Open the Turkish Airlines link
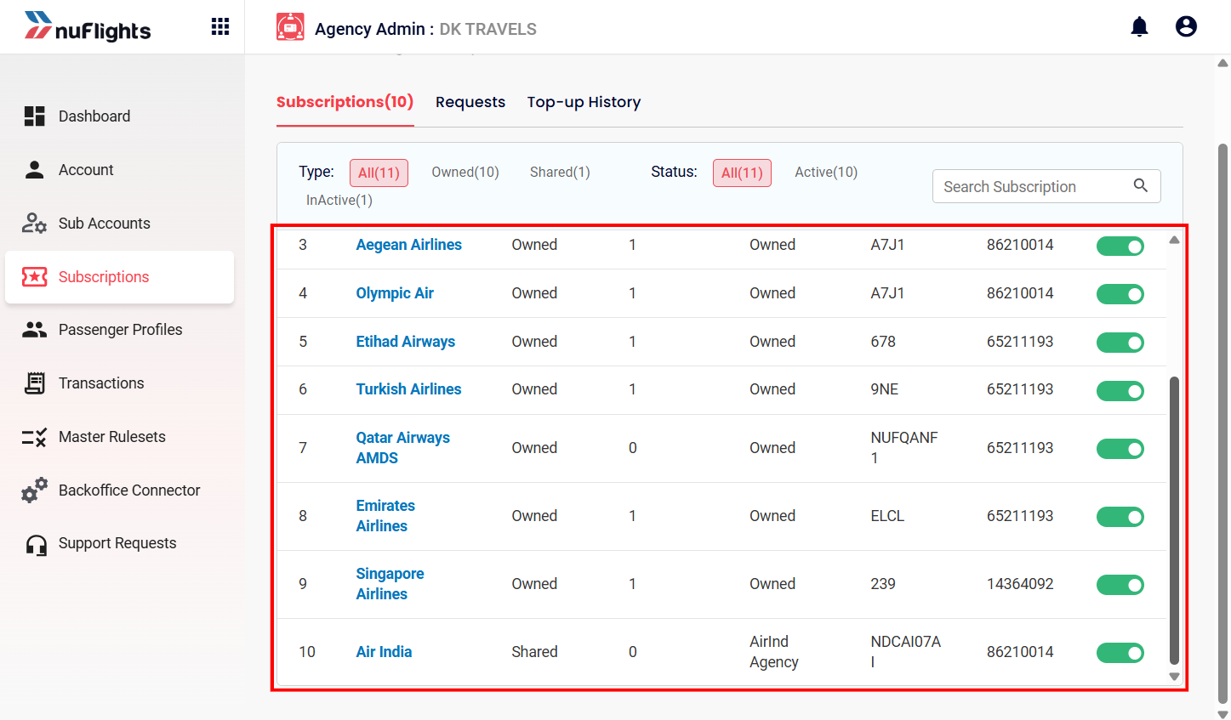 [408, 389]
